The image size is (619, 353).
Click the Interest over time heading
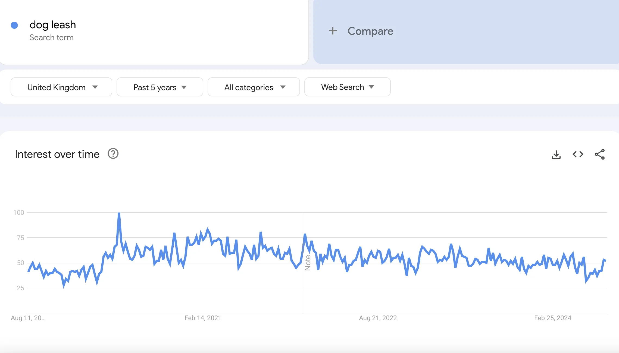(57, 154)
